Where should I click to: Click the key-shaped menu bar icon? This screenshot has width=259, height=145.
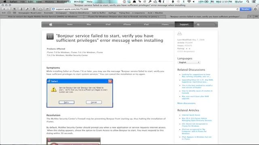(150, 2)
